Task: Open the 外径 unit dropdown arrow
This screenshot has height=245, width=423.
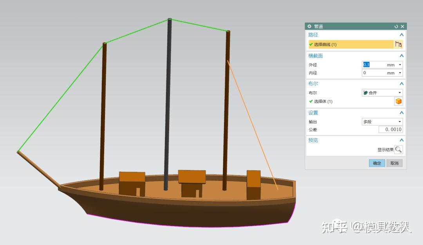Action: pos(400,65)
